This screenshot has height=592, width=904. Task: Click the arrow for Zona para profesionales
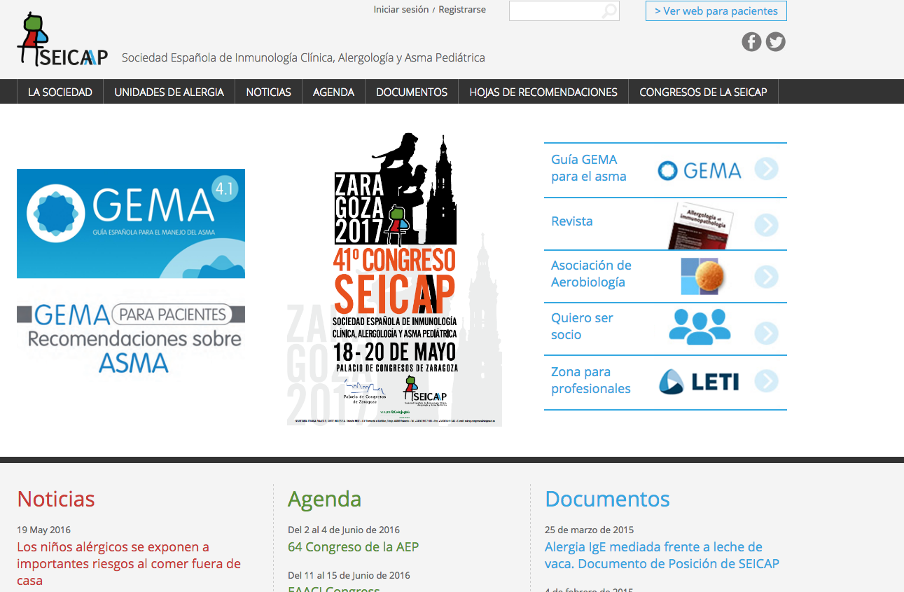coord(767,381)
